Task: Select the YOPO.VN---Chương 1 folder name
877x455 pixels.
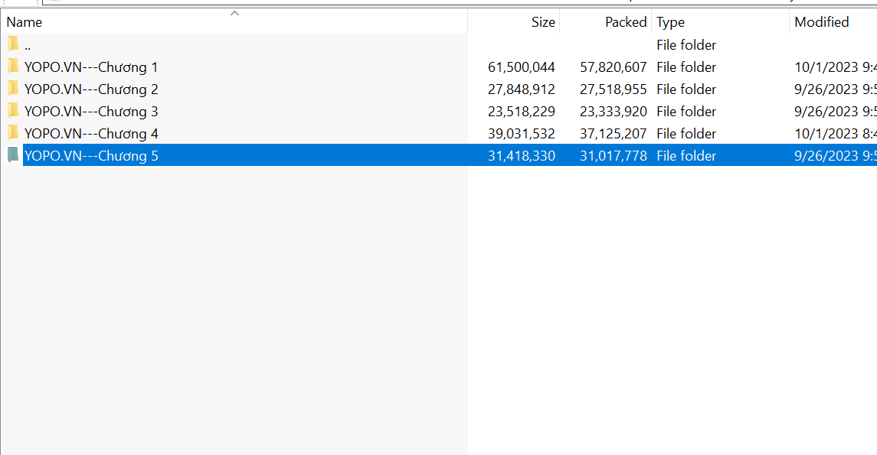Action: [x=91, y=67]
